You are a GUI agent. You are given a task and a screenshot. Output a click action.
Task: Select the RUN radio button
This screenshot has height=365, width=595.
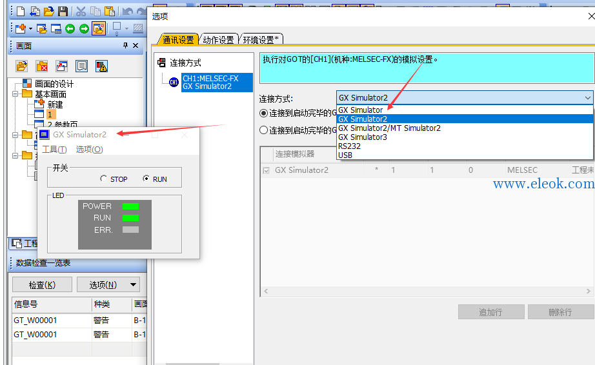[146, 178]
